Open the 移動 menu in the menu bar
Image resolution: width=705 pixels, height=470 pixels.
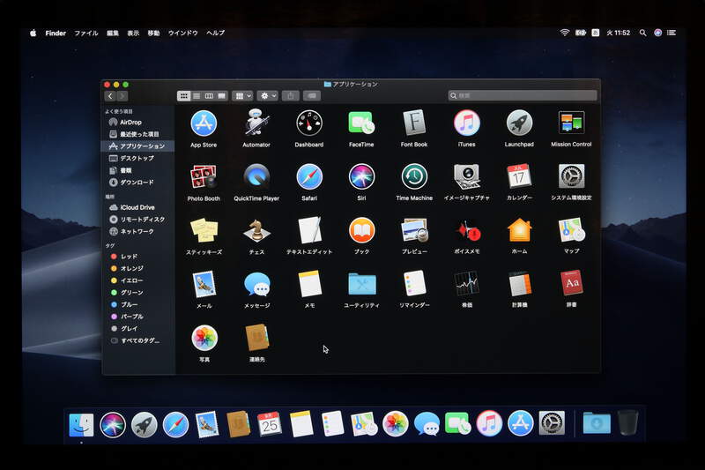(x=153, y=33)
